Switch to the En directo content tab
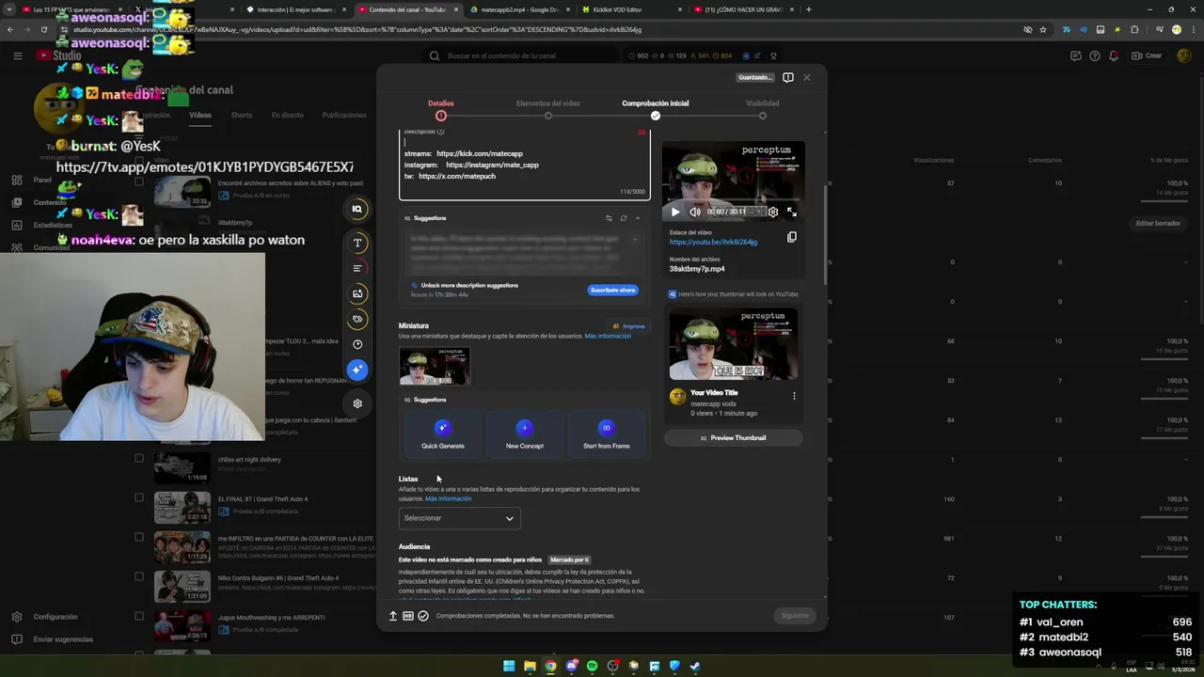The width and height of the screenshot is (1204, 677). (x=288, y=115)
